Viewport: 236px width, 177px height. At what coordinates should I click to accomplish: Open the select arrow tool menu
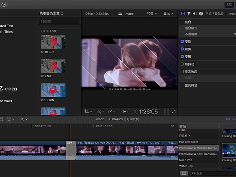pos(24,119)
